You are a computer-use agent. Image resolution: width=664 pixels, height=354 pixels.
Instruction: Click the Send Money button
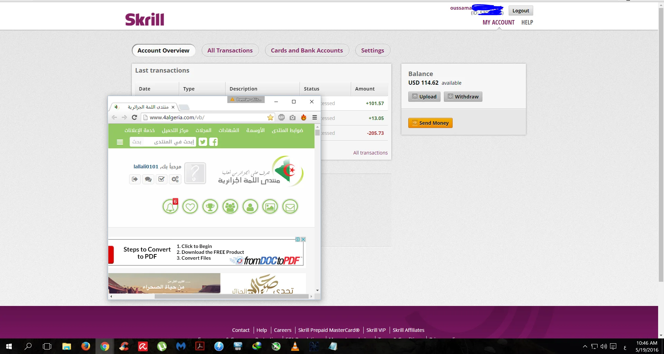tap(430, 123)
